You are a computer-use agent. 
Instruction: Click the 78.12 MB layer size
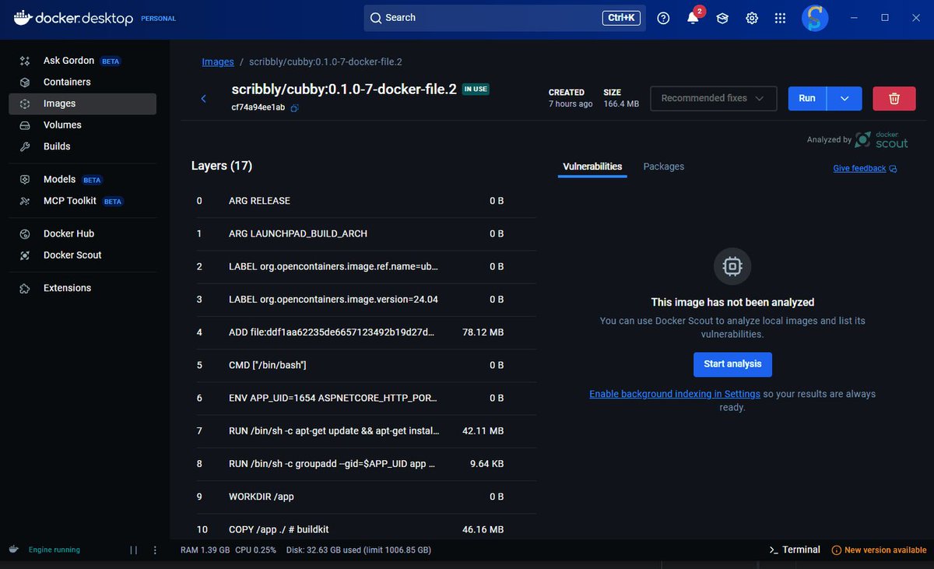(x=483, y=332)
